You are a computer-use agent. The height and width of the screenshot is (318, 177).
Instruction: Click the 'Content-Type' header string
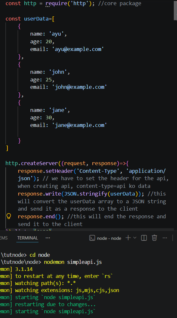pyautogui.click(x=98, y=171)
